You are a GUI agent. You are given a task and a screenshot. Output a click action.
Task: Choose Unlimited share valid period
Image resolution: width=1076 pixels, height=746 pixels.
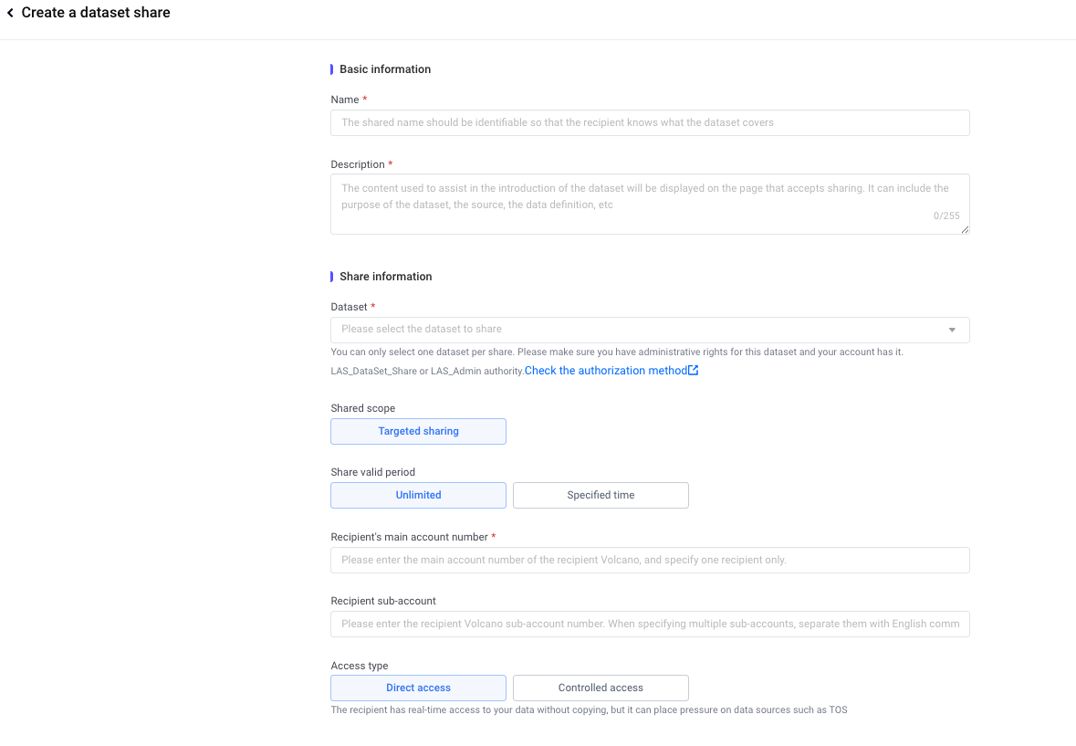click(418, 495)
